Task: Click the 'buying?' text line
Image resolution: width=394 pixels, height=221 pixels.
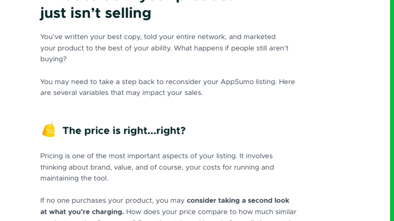Action: [x=53, y=59]
